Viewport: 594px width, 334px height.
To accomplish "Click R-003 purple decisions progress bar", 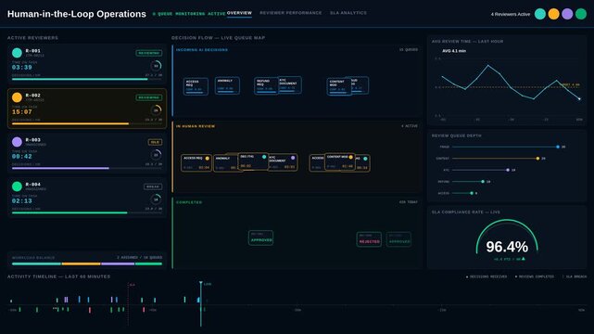I will tap(87, 168).
